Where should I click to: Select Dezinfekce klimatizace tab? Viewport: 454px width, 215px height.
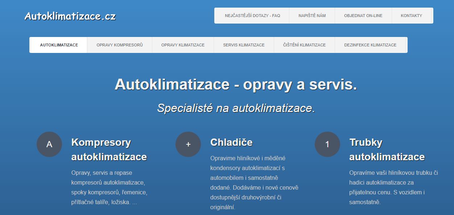pos(370,45)
